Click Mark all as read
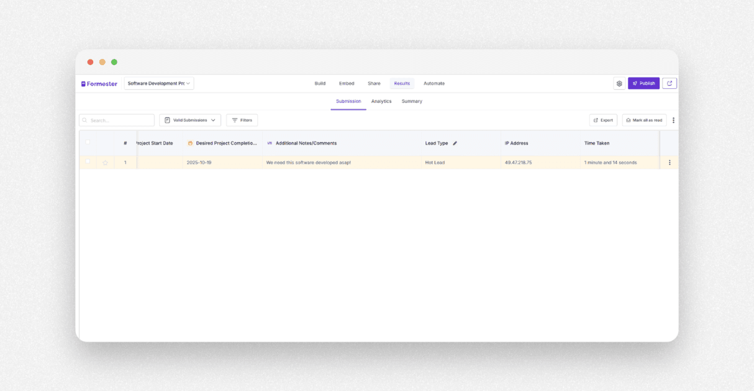This screenshot has height=391, width=754. pyautogui.click(x=644, y=120)
